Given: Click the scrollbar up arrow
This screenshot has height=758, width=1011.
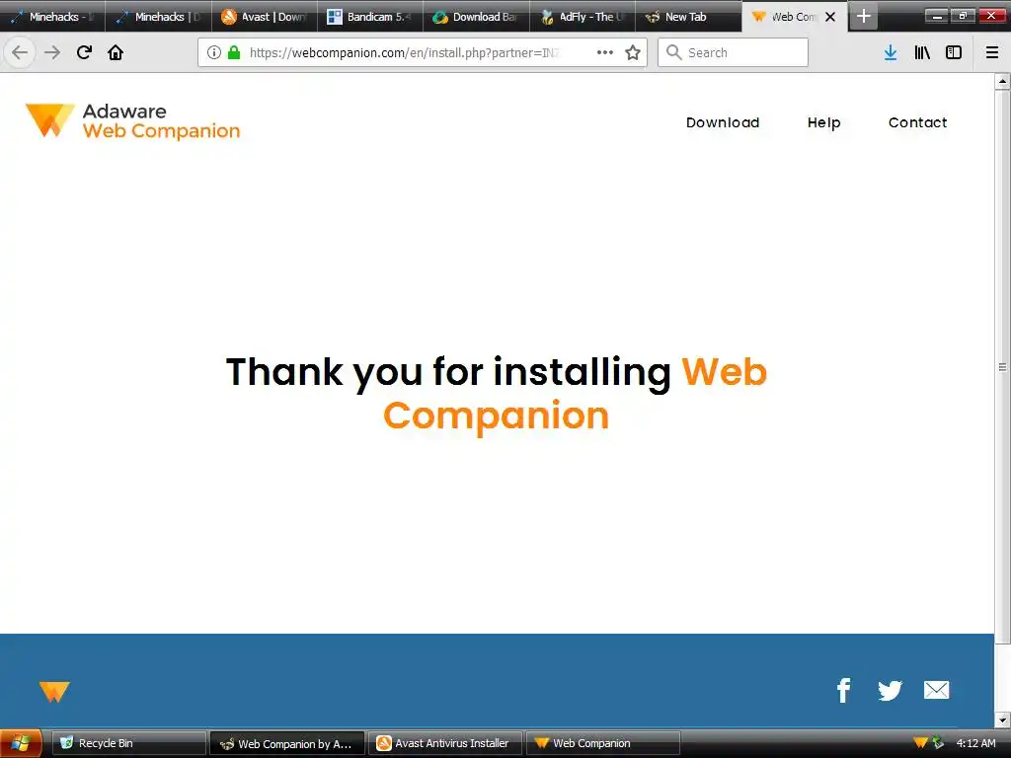Looking at the screenshot, I should click(1002, 81).
